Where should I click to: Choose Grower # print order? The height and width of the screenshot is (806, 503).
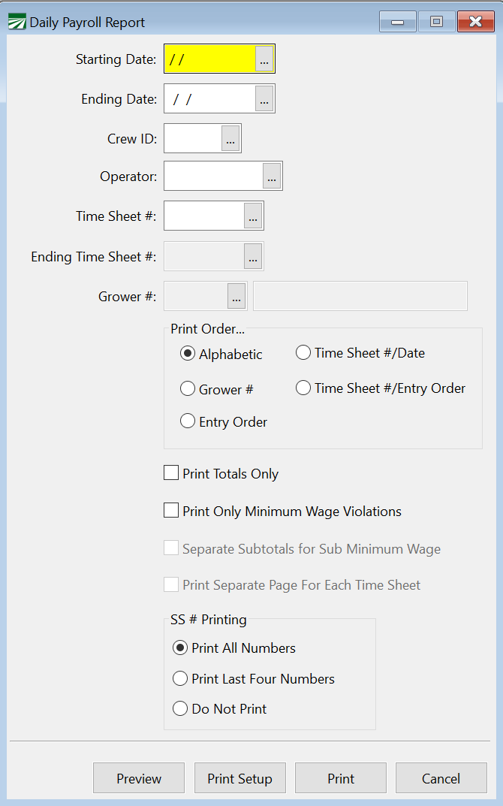[x=188, y=389]
